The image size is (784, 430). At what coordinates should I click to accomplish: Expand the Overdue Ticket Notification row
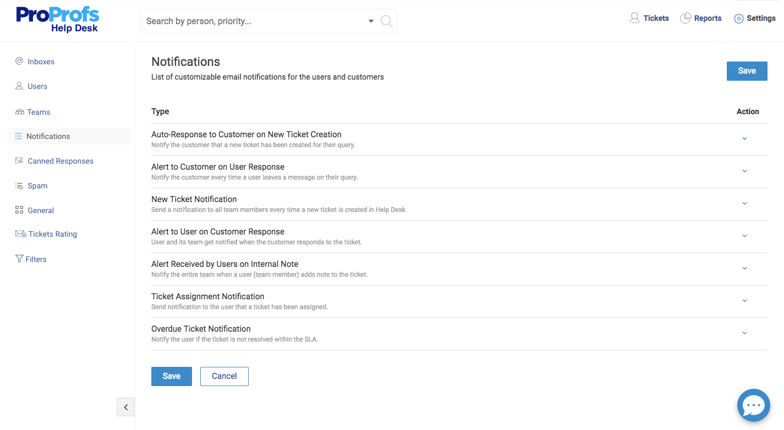(x=744, y=333)
